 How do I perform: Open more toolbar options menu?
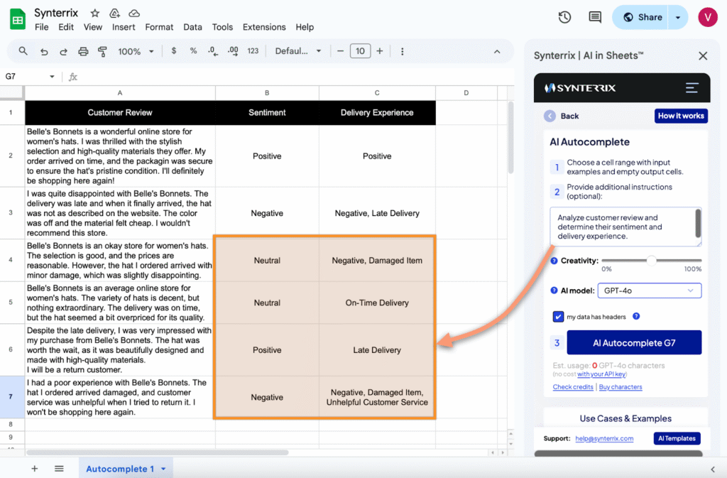[x=402, y=51]
